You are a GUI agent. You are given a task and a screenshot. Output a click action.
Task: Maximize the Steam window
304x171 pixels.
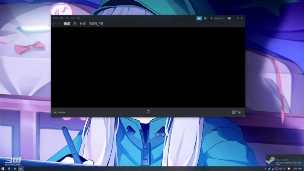(238, 18)
